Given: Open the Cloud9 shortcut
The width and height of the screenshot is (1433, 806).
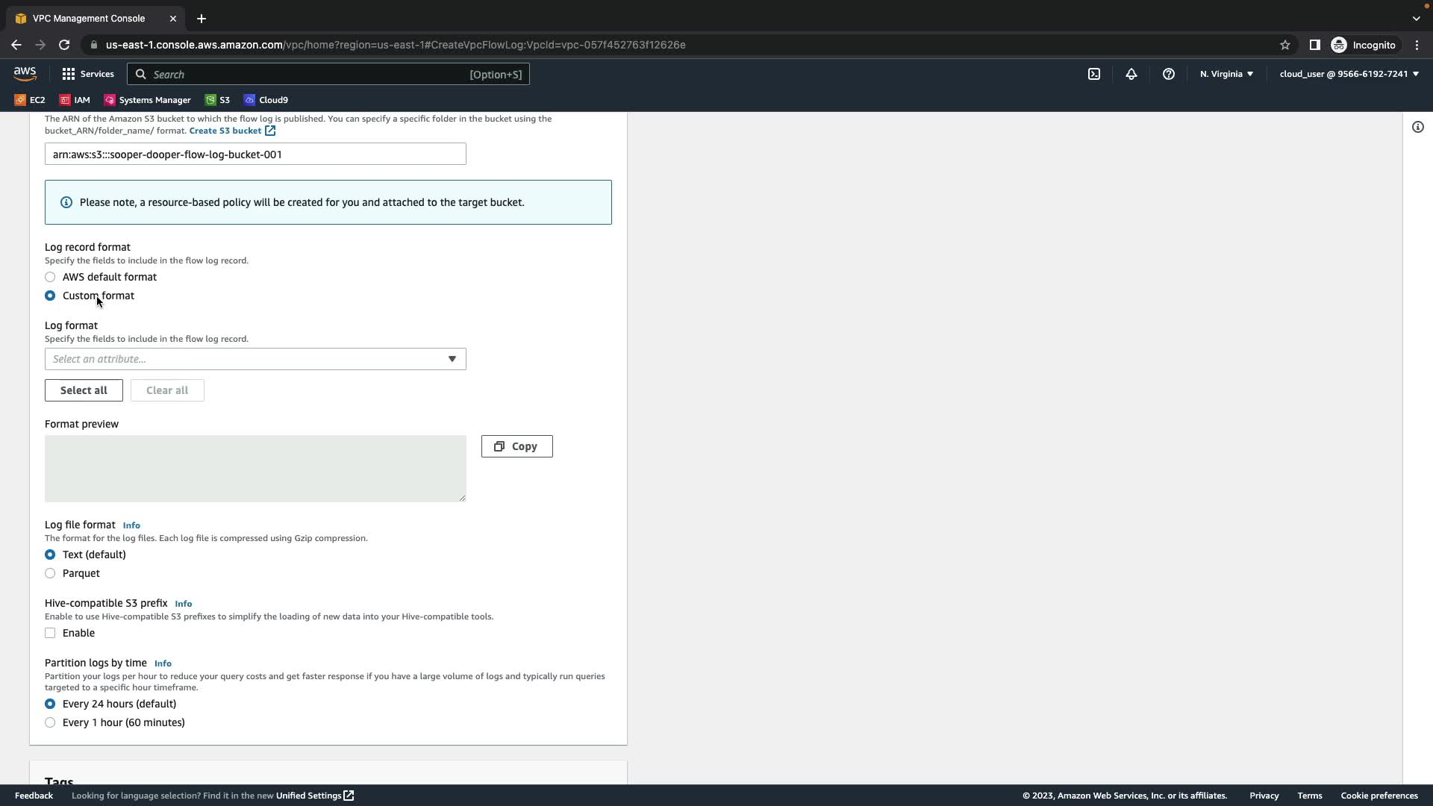Looking at the screenshot, I should click(x=266, y=100).
